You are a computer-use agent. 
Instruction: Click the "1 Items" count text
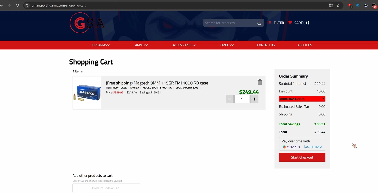(78, 71)
